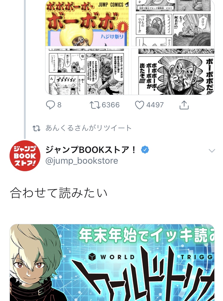Tap the share upload icon

pyautogui.click(x=184, y=105)
